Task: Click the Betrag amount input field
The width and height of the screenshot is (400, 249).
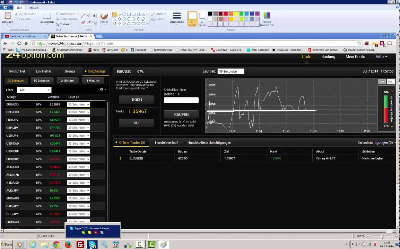Action: pos(181,100)
